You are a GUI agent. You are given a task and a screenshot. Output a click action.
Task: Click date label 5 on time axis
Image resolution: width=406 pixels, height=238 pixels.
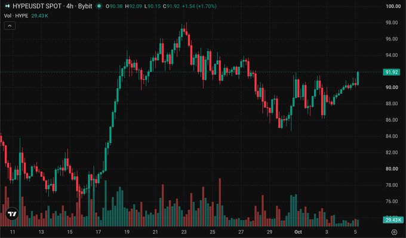point(355,232)
